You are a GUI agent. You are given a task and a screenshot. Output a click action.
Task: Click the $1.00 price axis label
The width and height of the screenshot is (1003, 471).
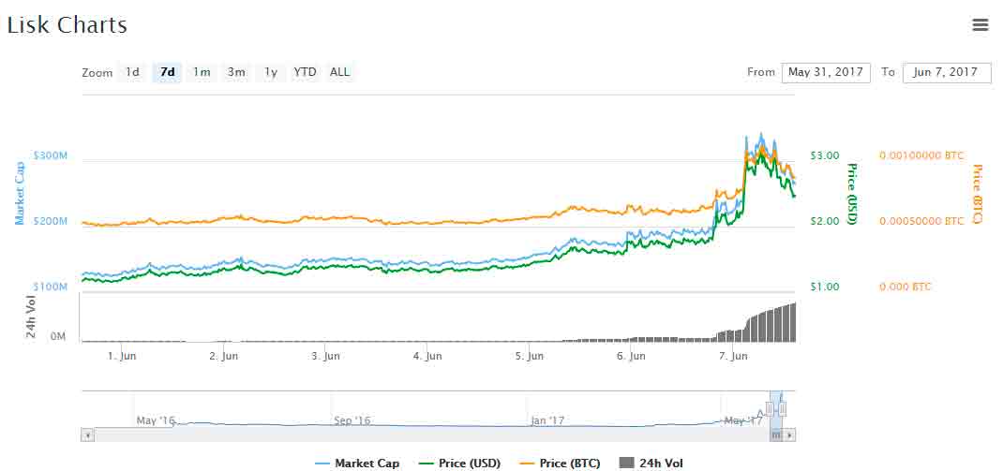coord(824,287)
